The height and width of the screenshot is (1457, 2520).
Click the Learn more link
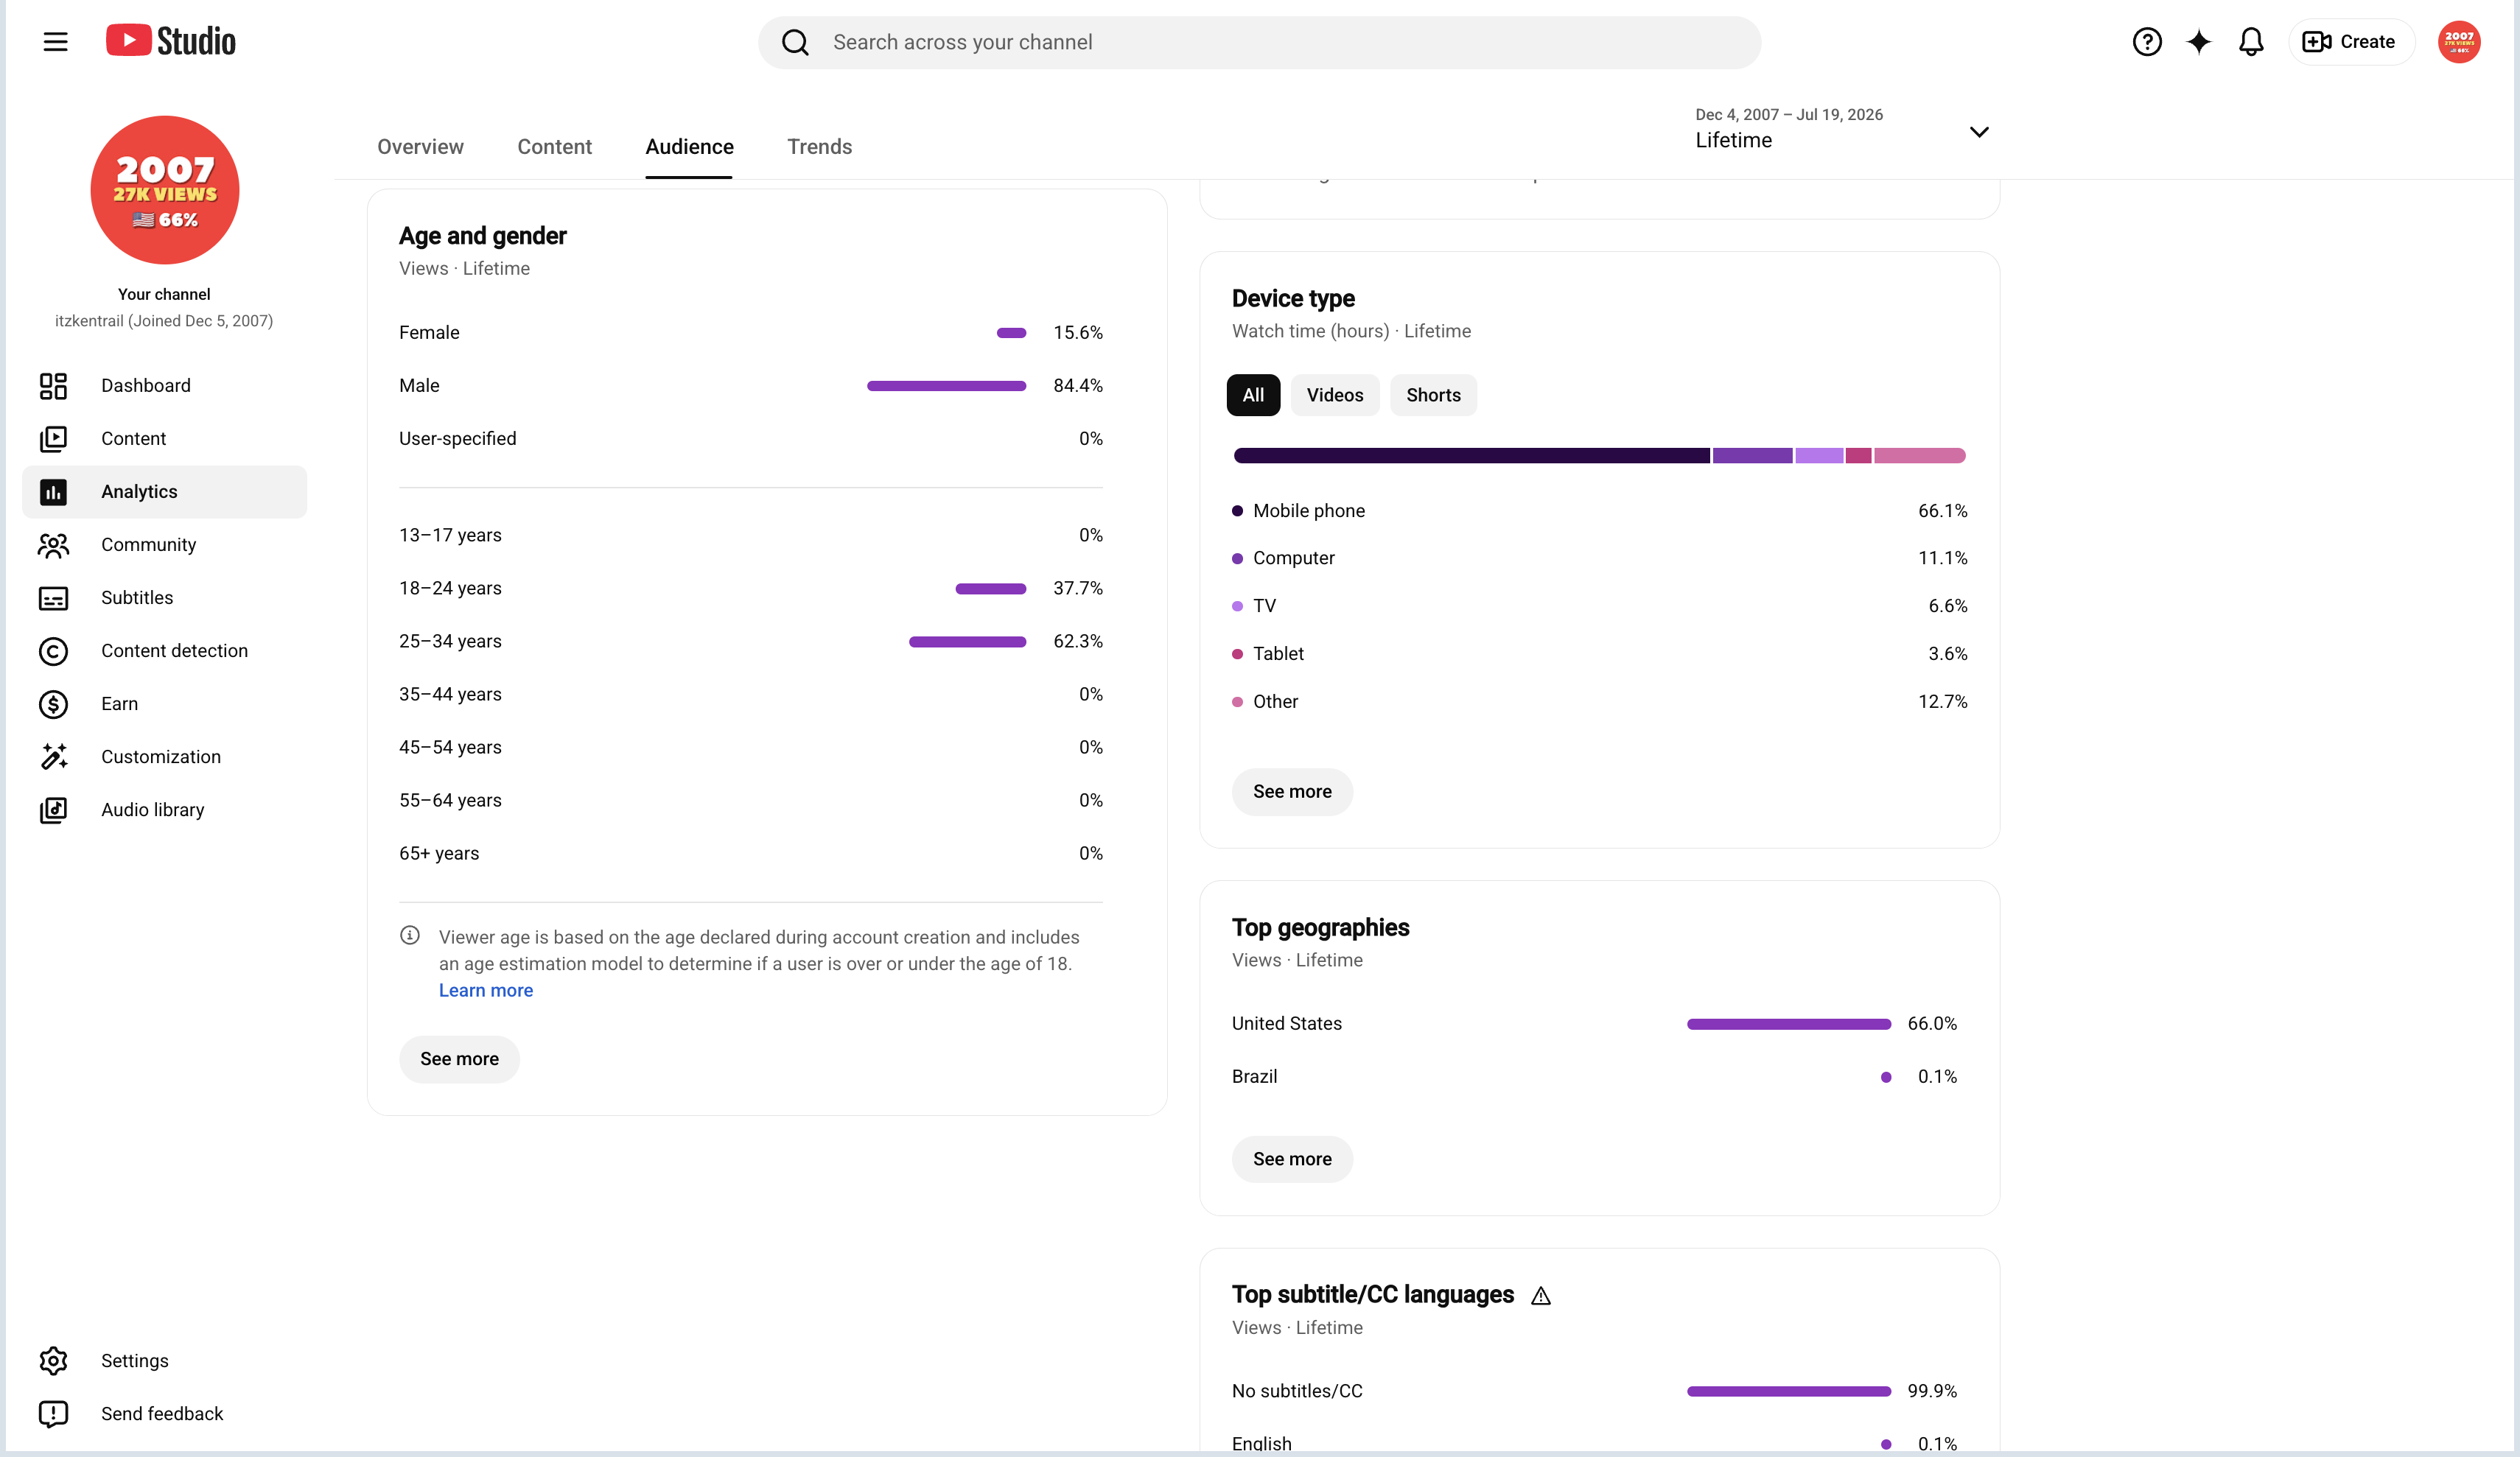tap(486, 991)
